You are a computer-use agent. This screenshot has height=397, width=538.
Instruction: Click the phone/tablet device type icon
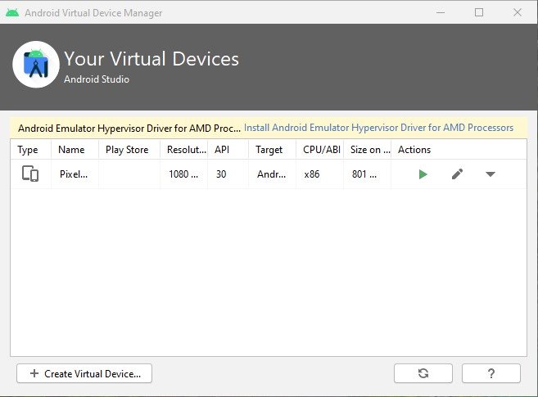tap(30, 174)
